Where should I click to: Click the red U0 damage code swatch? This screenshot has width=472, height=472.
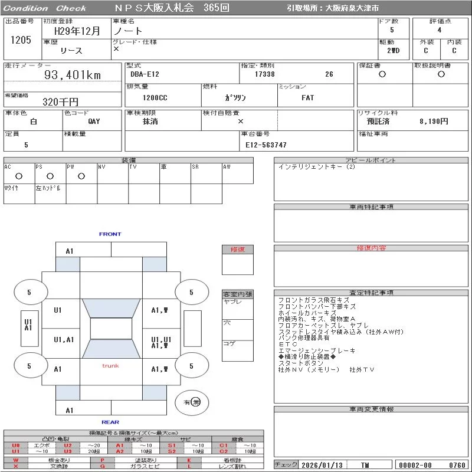[x=16, y=445]
